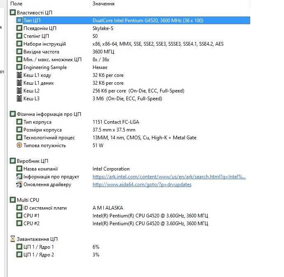
Task: Click the value Intel Corporation
Action: 111,169
